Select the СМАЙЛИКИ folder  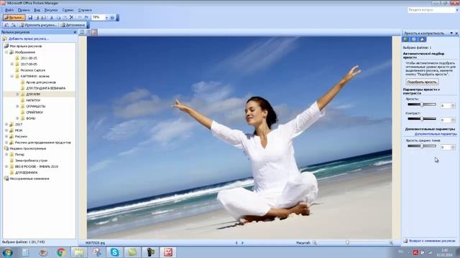(34, 112)
